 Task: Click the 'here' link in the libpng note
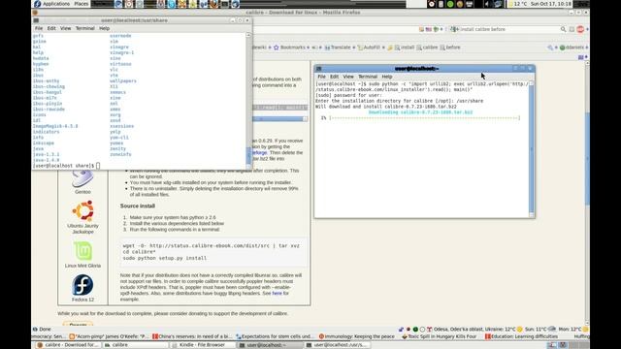tap(277, 293)
